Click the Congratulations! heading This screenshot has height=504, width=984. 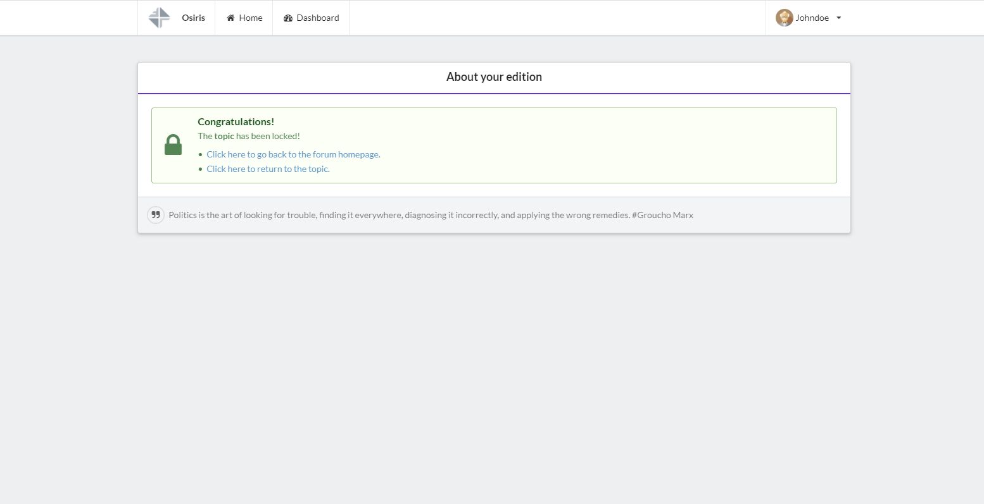pyautogui.click(x=236, y=121)
